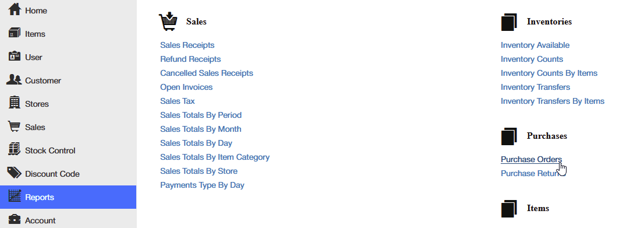
Task: Select the User ID badge icon
Action: coord(15,57)
